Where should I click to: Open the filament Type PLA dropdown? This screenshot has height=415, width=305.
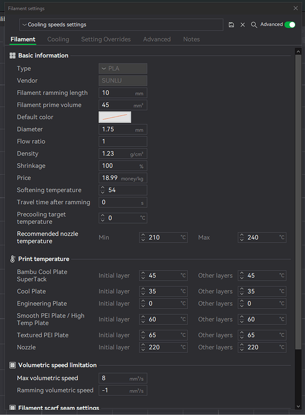(123, 69)
